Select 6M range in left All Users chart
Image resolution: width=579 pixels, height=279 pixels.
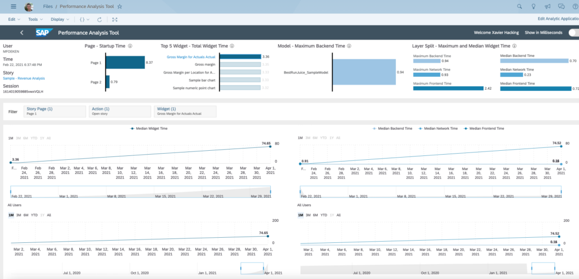(x=26, y=215)
